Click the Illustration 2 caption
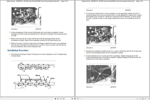This screenshot has height=100, width=150. (x=14, y=29)
